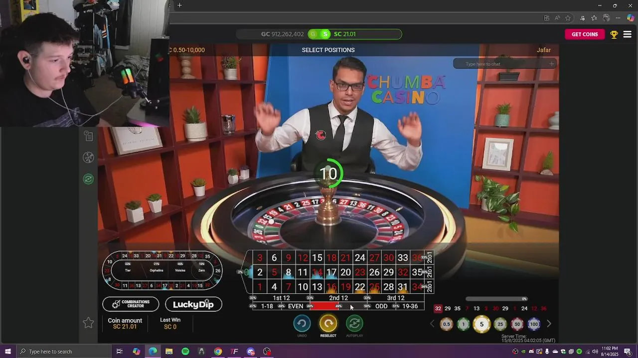Open the Windows Start menu
Image resolution: width=638 pixels, height=358 pixels.
click(x=8, y=352)
